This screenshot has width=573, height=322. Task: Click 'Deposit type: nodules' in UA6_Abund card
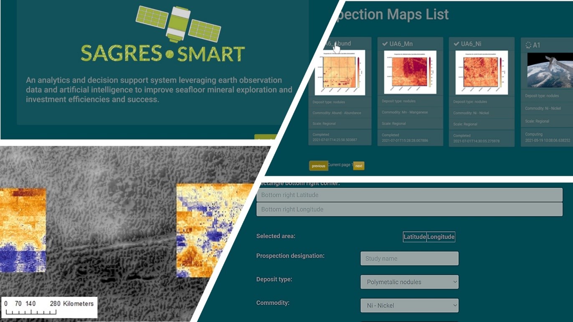point(329,102)
